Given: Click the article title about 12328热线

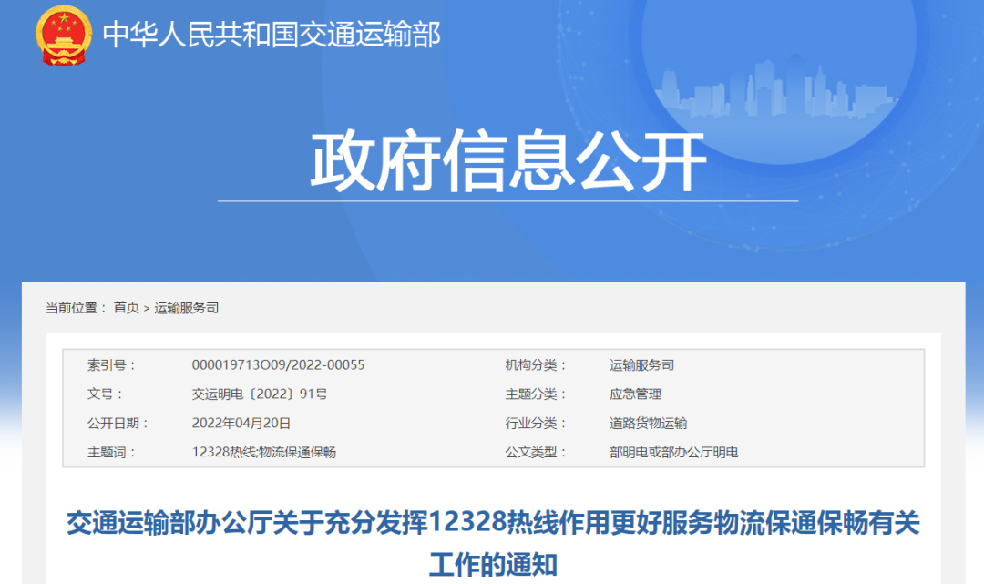Looking at the screenshot, I should (x=493, y=543).
